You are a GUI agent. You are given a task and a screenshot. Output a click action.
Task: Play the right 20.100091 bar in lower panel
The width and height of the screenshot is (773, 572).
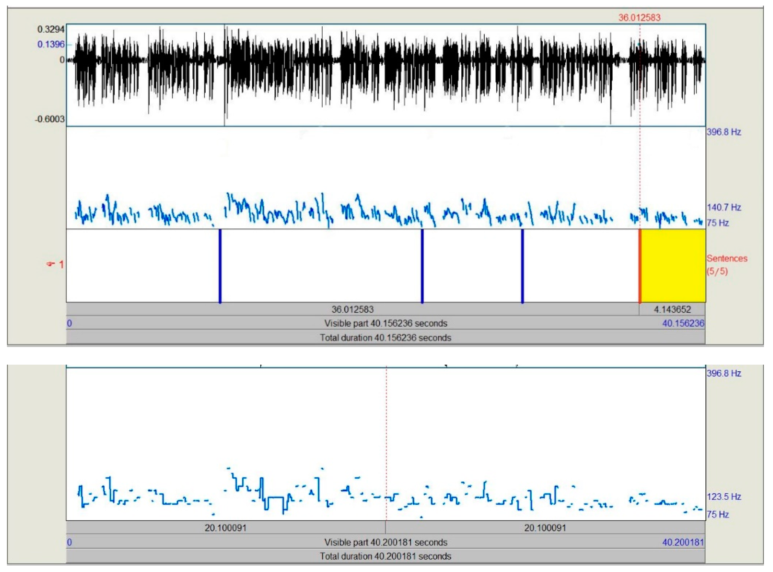546,528
